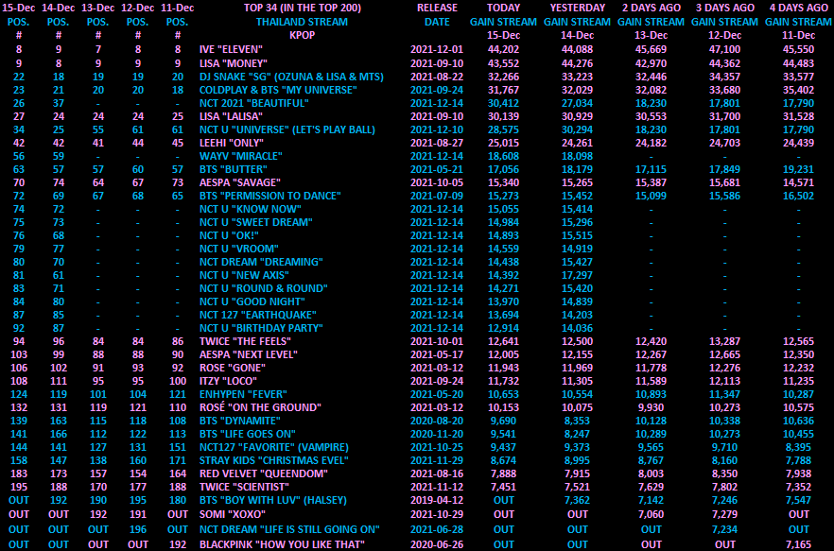This screenshot has height=551, width=834.
Task: Click DJ SNAKE "SG" (OZUNA & LISA & MTS) title
Action: tap(291, 77)
